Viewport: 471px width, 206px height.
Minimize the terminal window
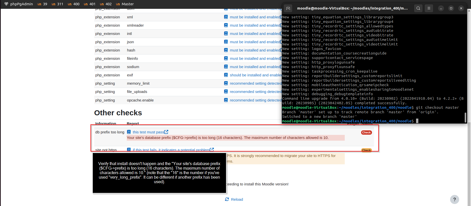tap(441, 8)
